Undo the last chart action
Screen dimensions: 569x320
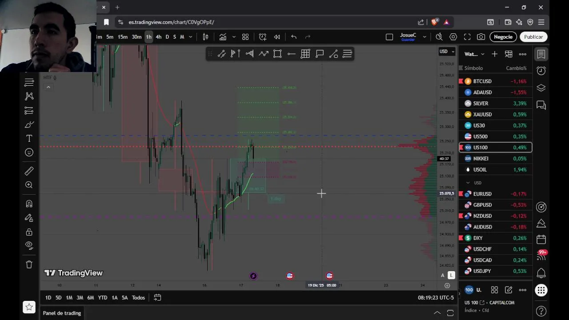(x=294, y=37)
